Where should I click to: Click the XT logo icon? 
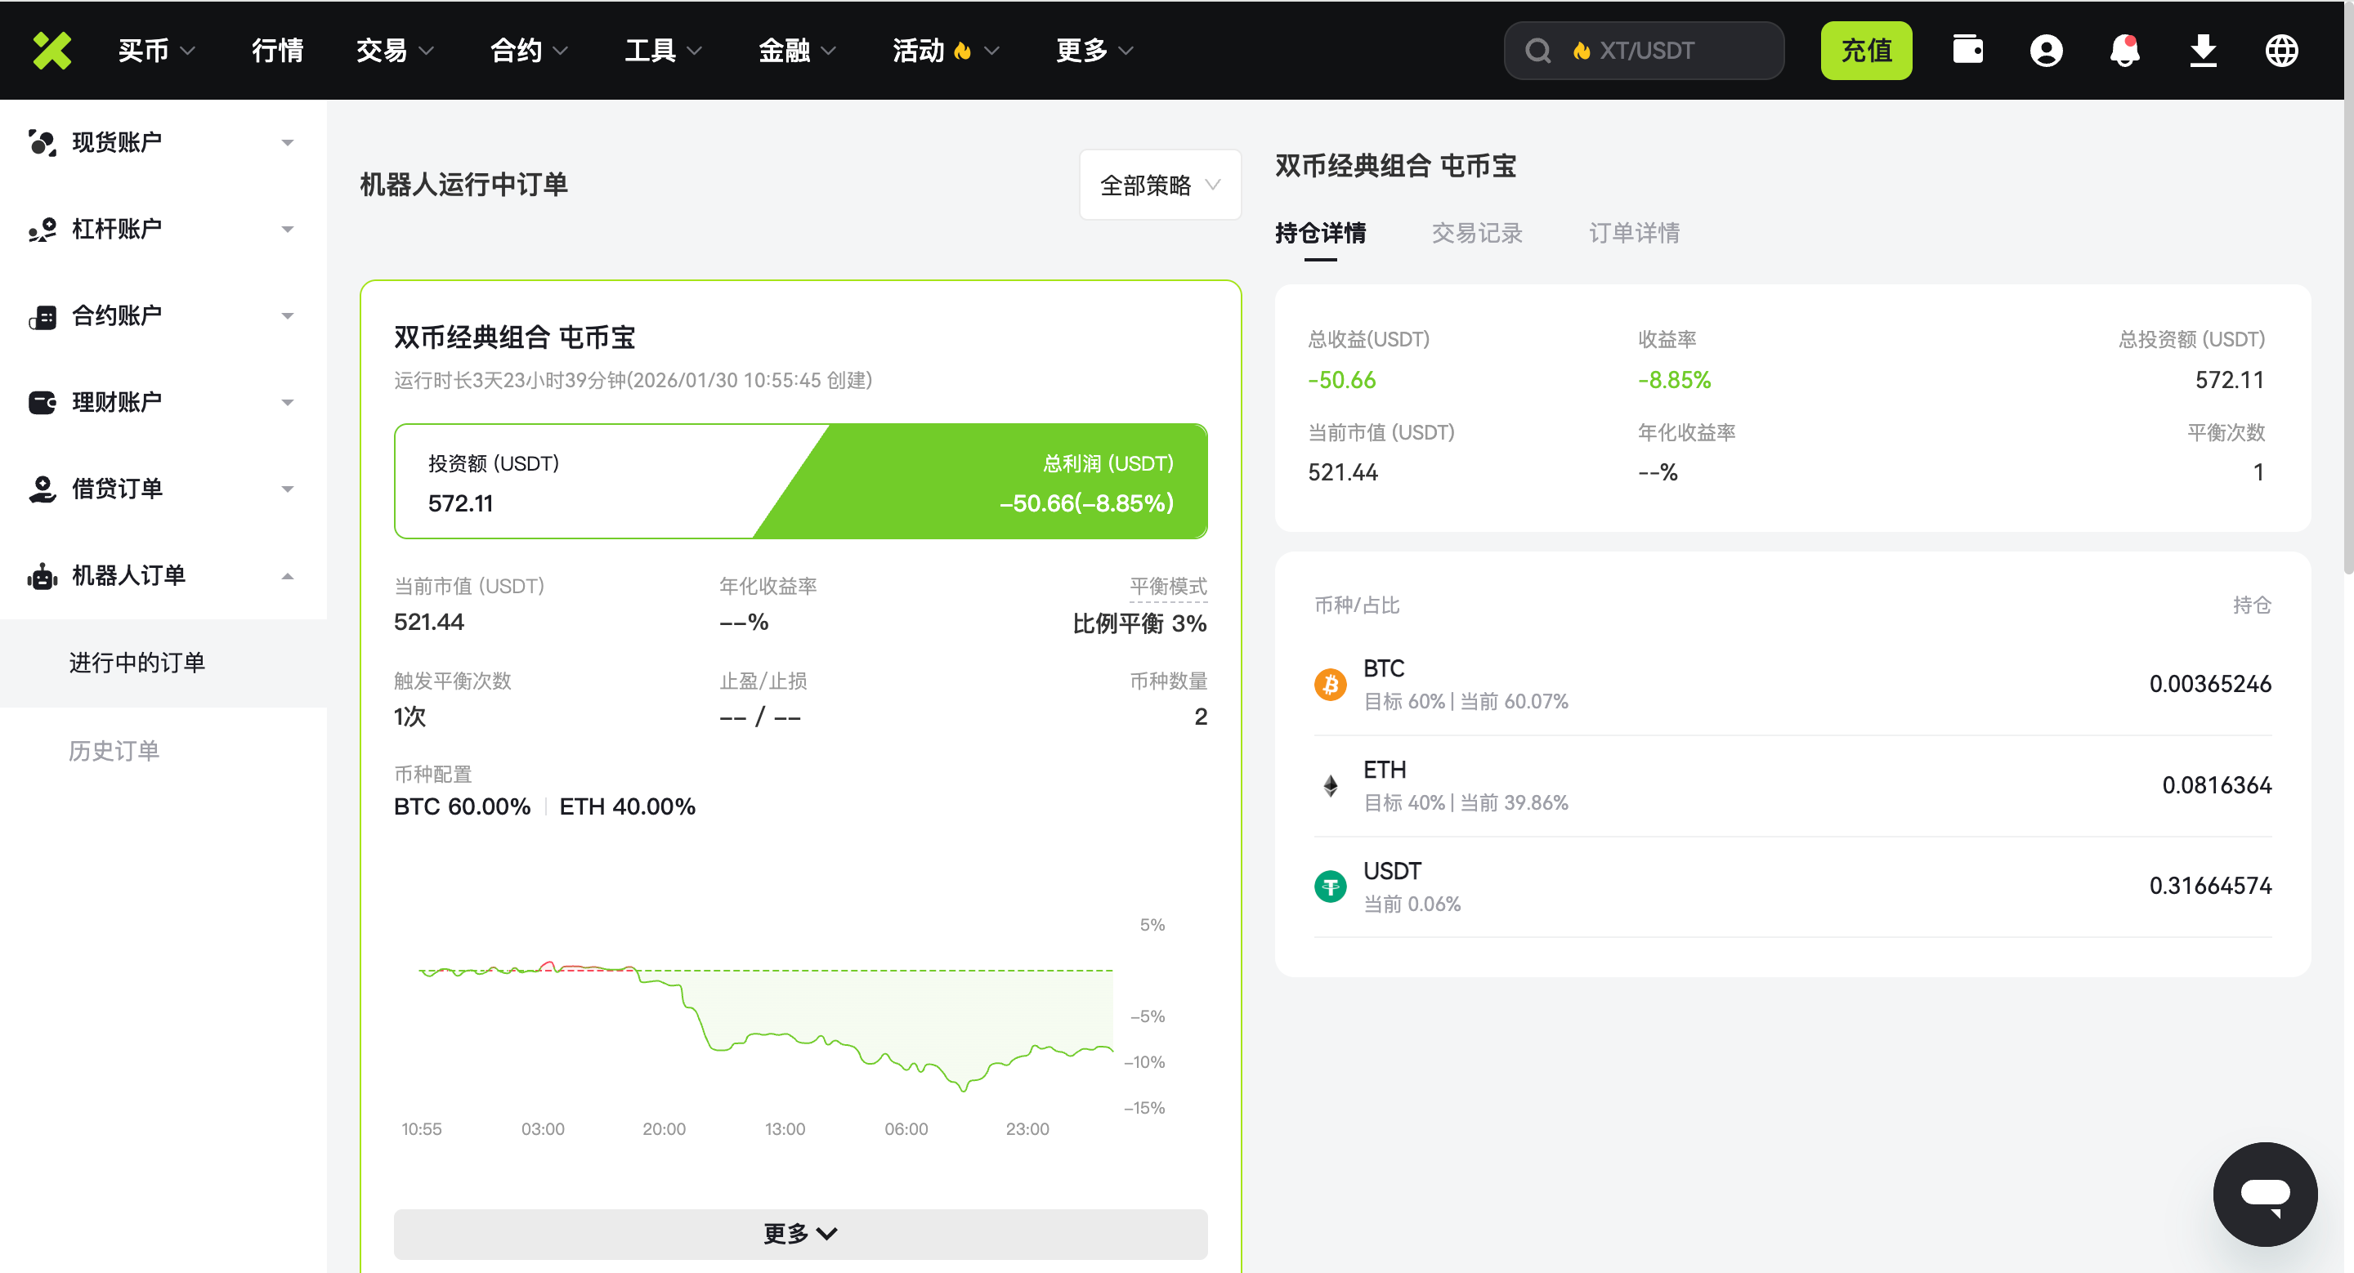tap(52, 50)
